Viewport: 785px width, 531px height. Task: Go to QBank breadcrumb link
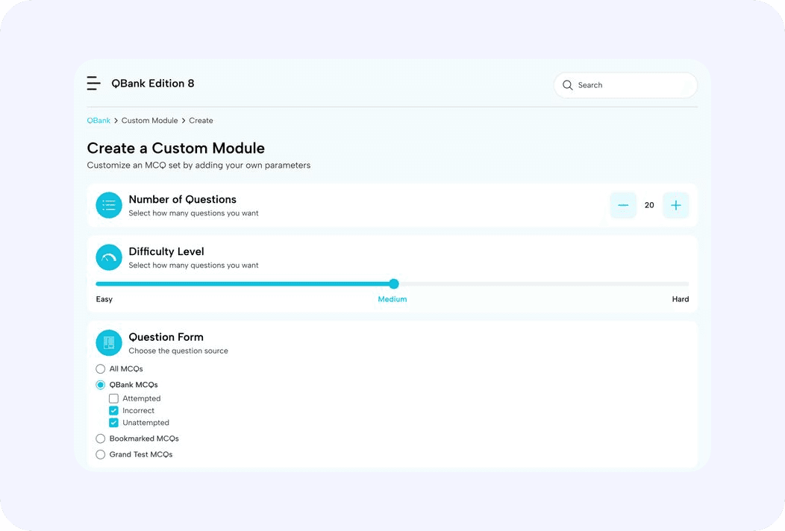[98, 121]
